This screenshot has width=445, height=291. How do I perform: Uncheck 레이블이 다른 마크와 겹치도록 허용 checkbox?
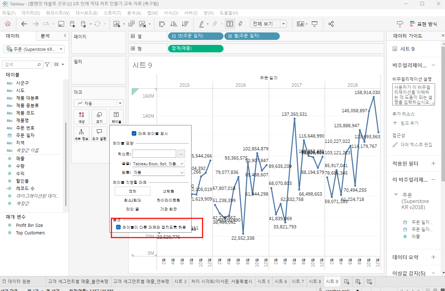click(118, 227)
